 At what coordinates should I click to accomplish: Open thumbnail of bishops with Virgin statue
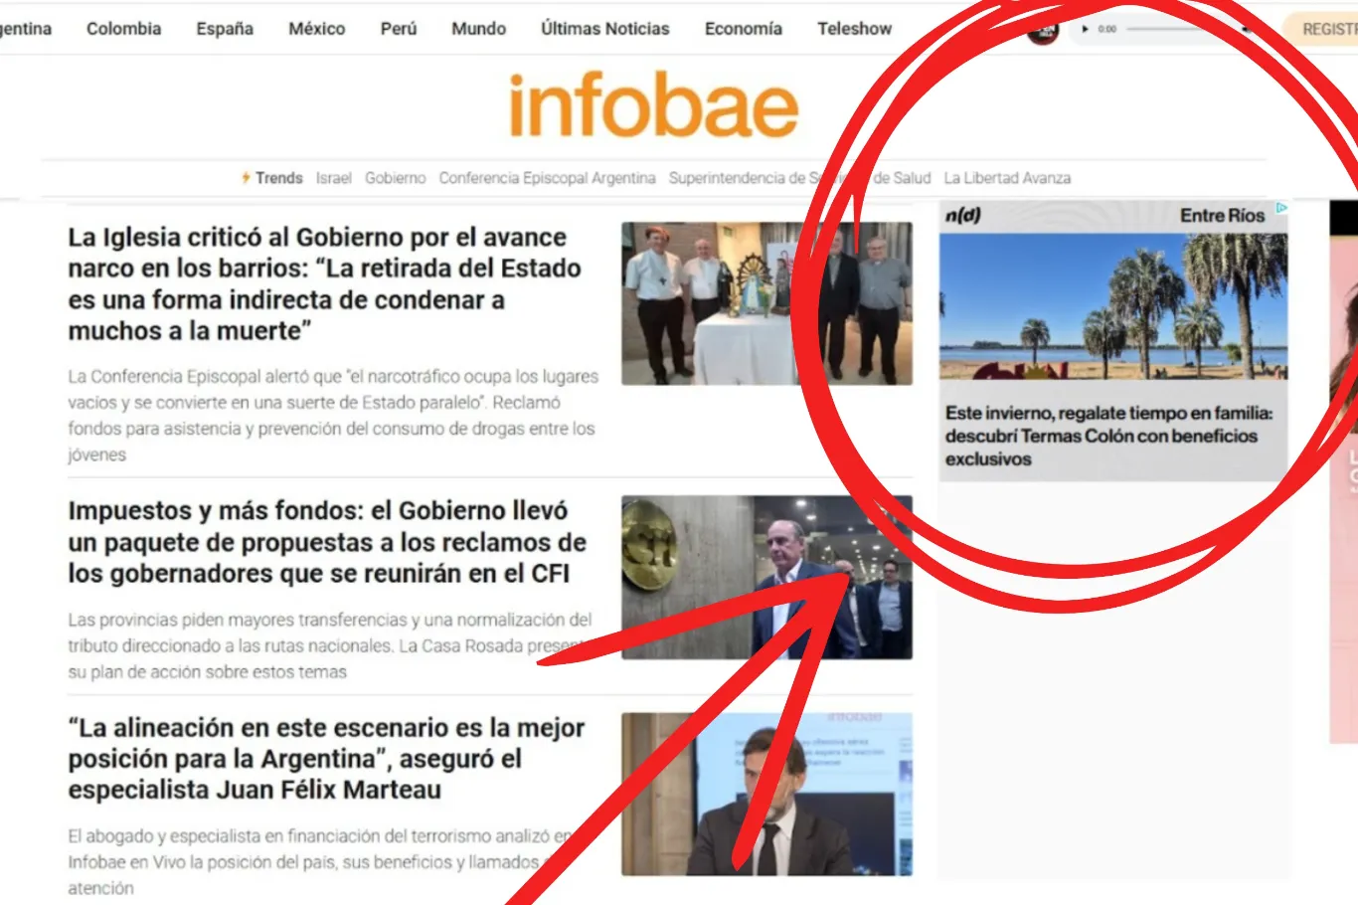click(x=766, y=303)
